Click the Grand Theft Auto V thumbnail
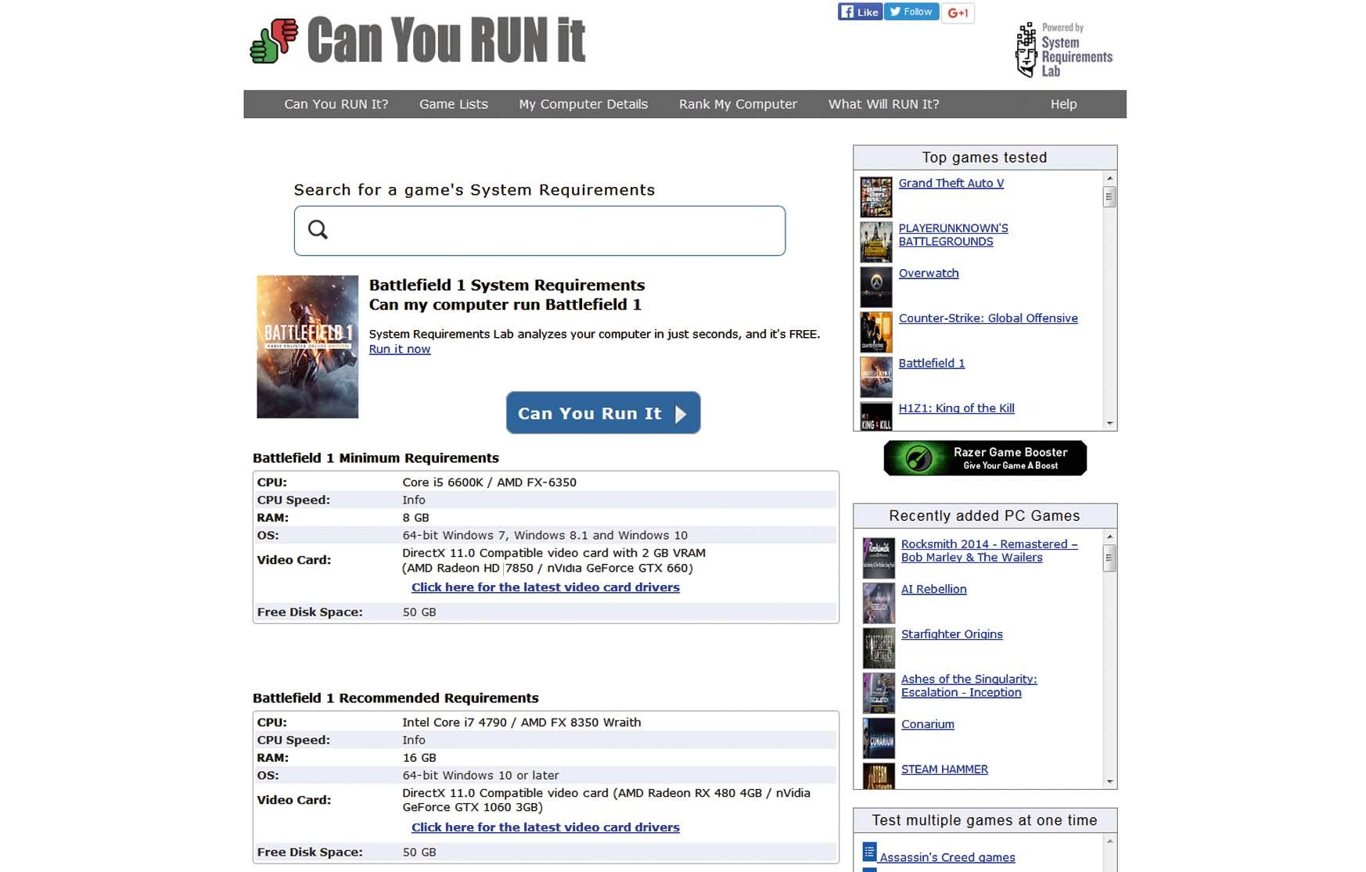The image size is (1366, 872). pyautogui.click(x=875, y=197)
